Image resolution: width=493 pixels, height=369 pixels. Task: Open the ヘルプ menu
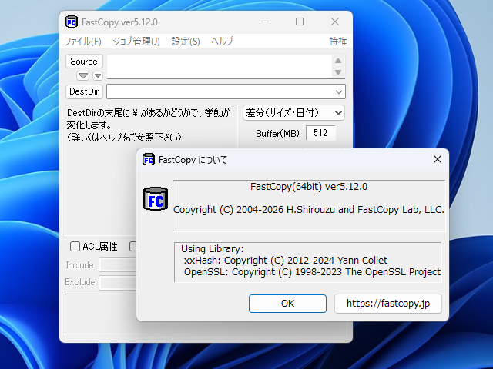[x=222, y=41]
